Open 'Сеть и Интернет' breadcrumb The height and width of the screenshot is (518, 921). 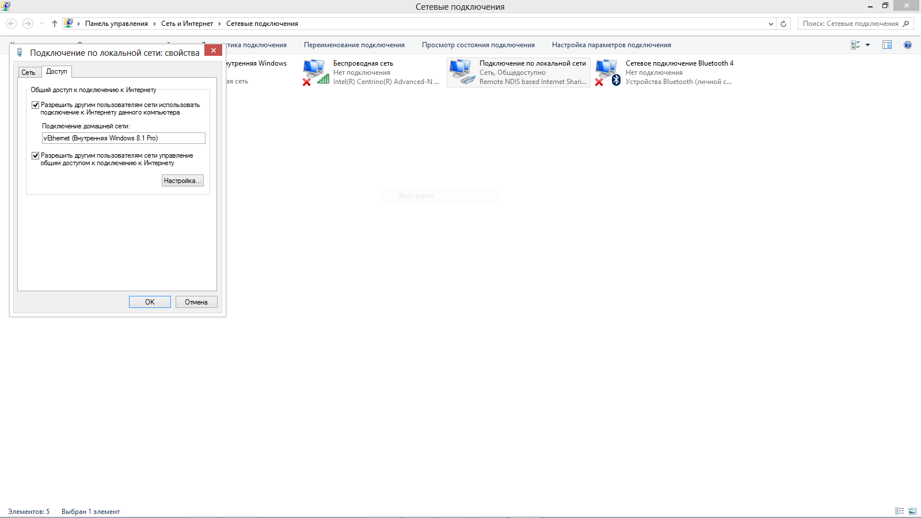187,24
